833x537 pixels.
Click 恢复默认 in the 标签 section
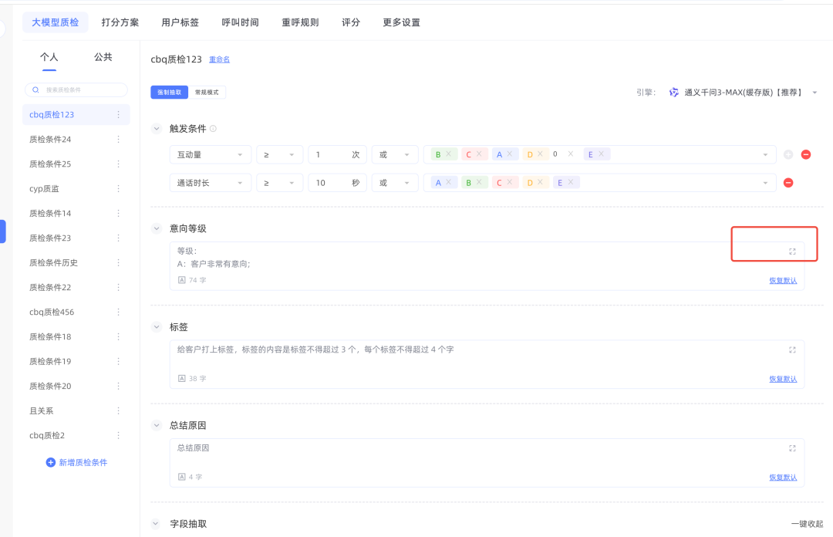[x=782, y=379]
